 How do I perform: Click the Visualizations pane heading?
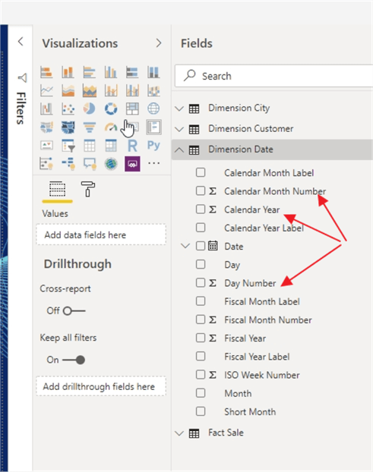(x=80, y=43)
